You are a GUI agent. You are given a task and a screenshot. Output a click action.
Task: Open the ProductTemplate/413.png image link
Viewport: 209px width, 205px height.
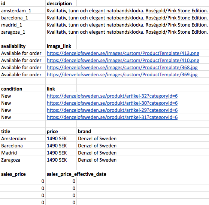[123, 53]
